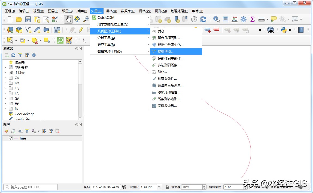Choose 提取顶点... menu item
Screen dimensions: 313x193
[x=176, y=51]
